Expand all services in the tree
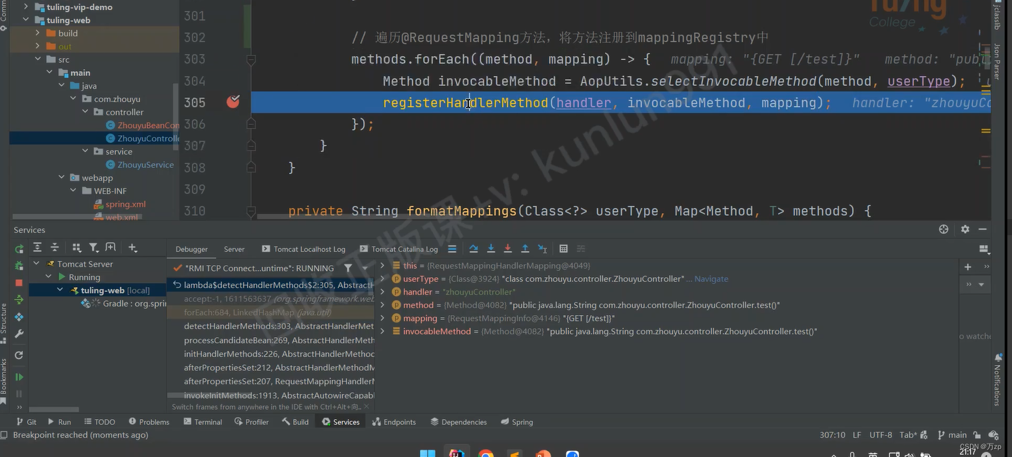The width and height of the screenshot is (1012, 457). tap(37, 247)
